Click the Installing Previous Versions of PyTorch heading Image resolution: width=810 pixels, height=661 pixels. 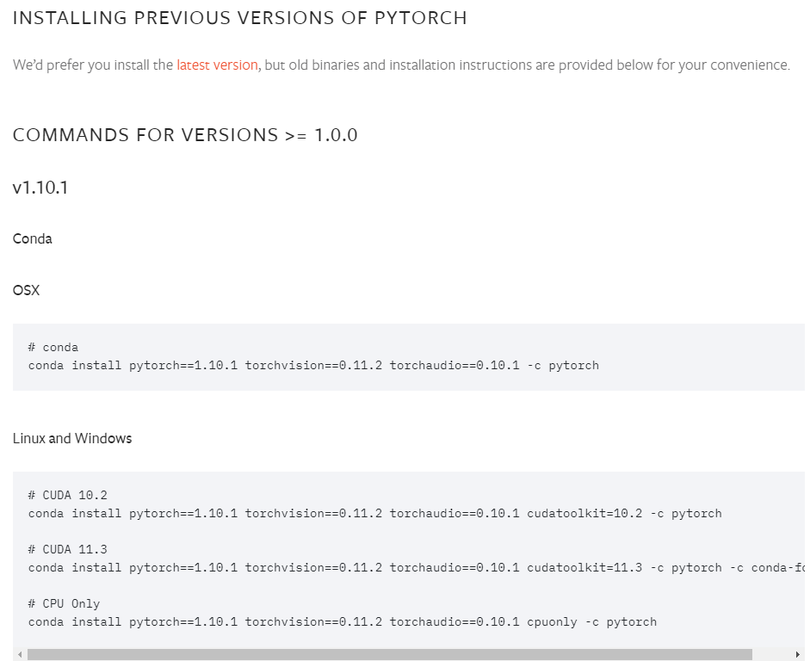tap(239, 18)
